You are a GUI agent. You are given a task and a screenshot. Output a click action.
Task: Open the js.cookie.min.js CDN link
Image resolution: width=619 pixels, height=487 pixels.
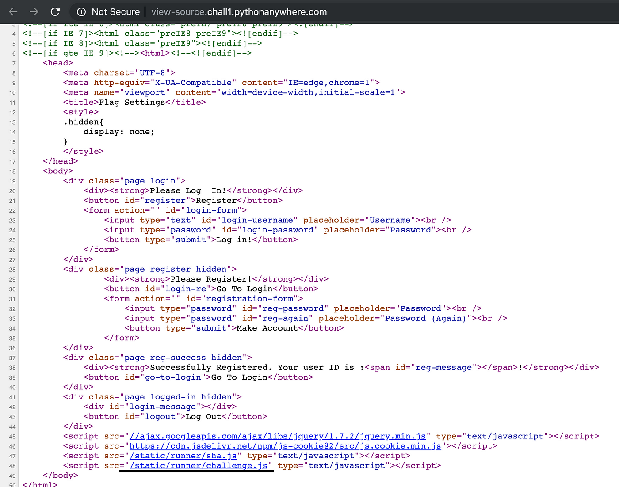point(285,446)
